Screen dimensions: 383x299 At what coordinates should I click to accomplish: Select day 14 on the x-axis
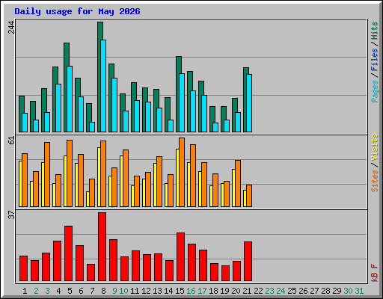click(x=168, y=291)
